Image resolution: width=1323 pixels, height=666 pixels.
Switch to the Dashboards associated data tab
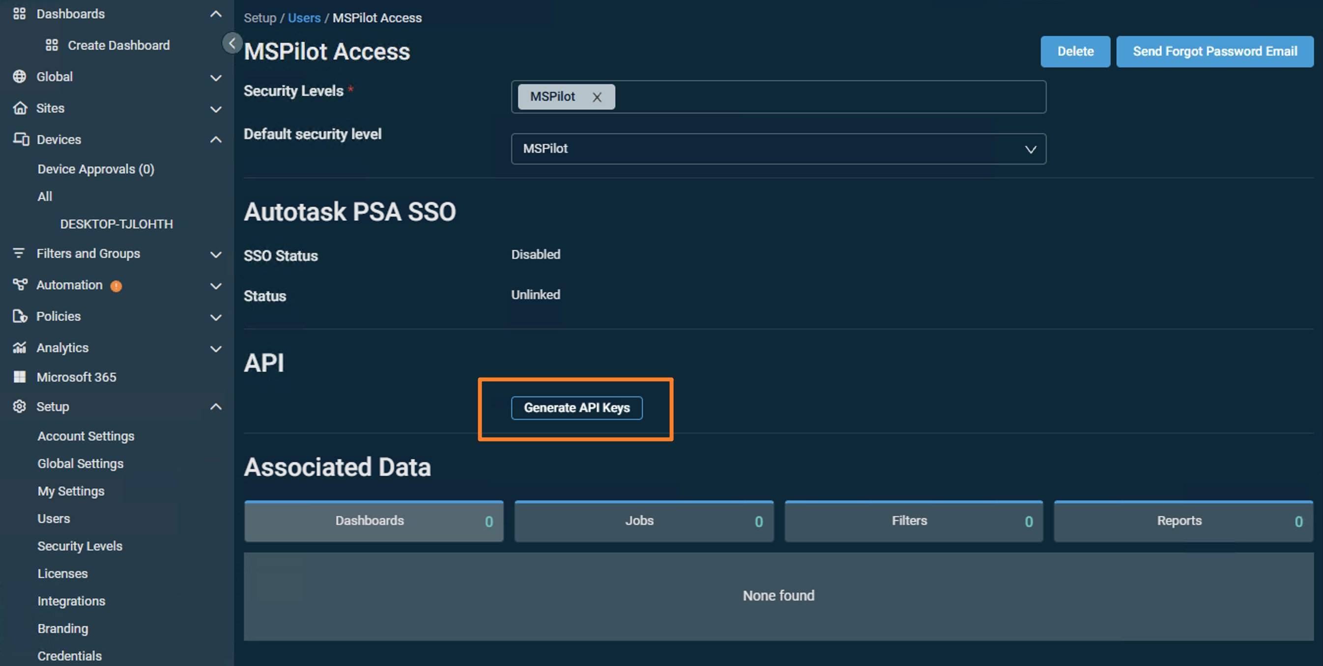point(374,521)
